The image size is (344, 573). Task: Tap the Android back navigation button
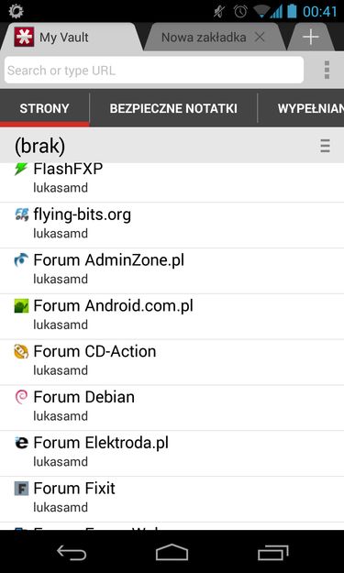pos(72,553)
